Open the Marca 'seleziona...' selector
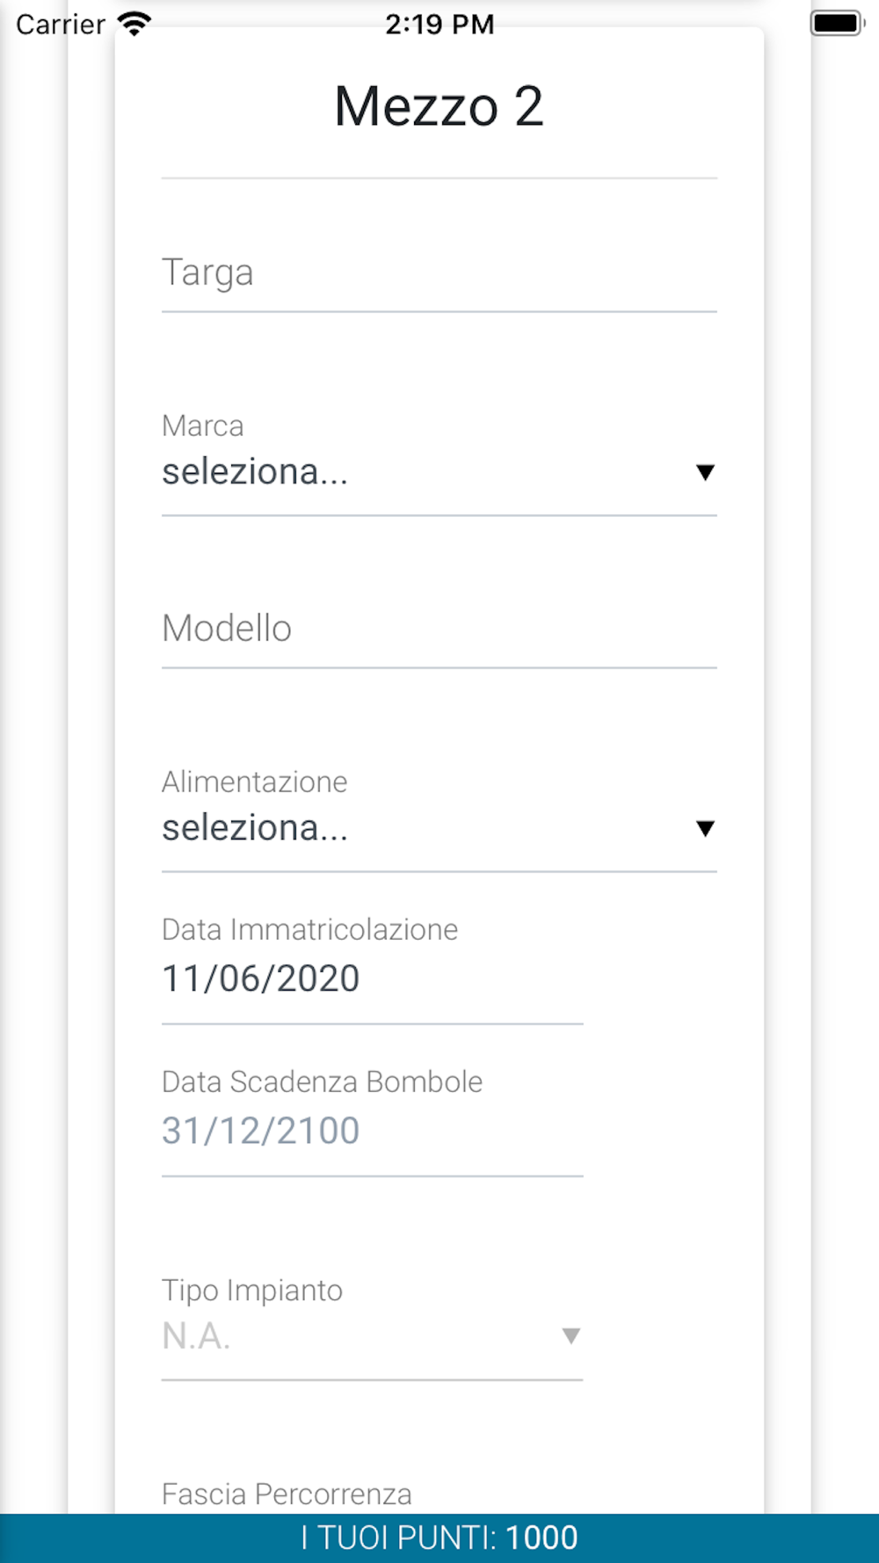Viewport: 879px width, 1563px height. coord(439,473)
